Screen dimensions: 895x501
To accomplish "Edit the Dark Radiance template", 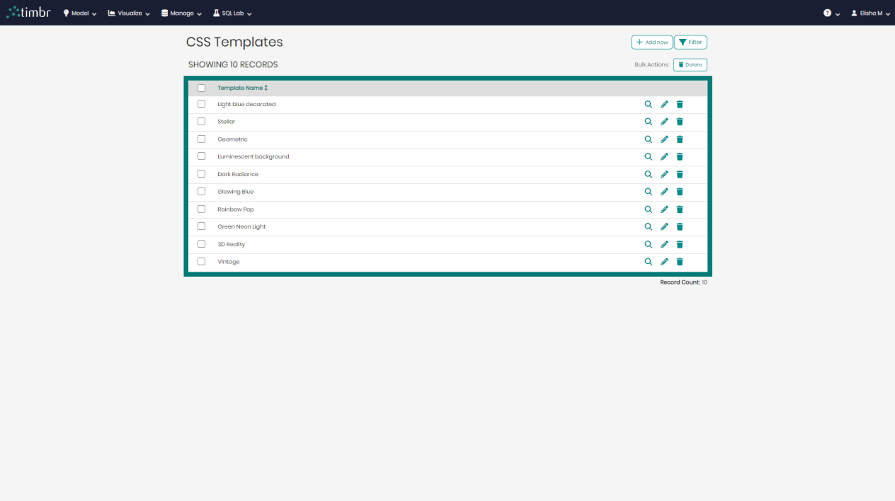I will click(664, 174).
